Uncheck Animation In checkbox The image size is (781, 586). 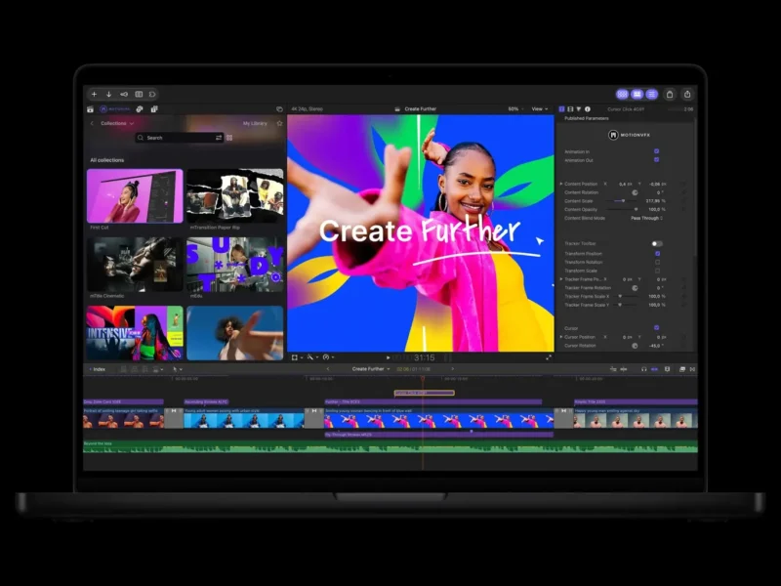656,151
